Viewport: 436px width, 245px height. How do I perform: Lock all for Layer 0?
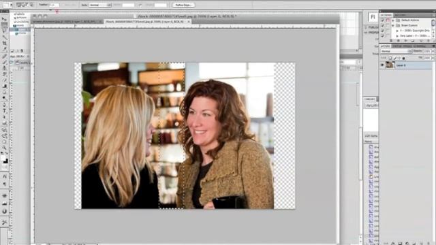click(x=404, y=58)
